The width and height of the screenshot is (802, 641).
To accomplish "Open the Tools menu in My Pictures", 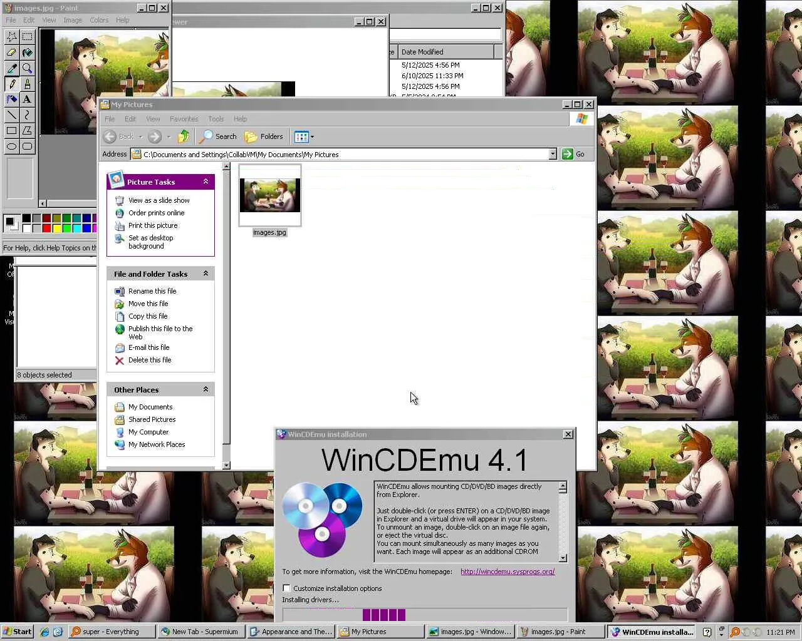I will pos(216,119).
